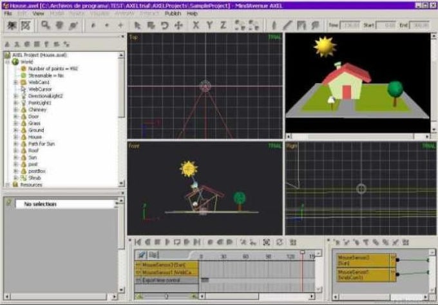Select Path for Sun tree item
The image size is (438, 305).
(x=41, y=143)
